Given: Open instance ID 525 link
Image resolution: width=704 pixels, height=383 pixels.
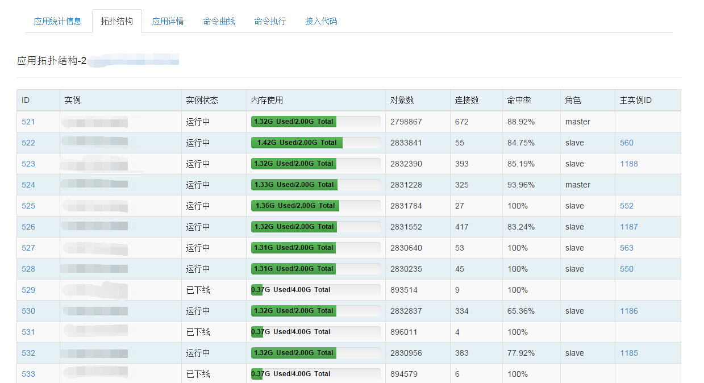Looking at the screenshot, I should click(28, 206).
